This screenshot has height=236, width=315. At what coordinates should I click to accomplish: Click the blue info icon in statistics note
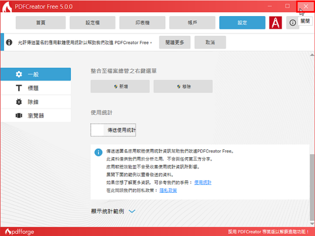98,152
